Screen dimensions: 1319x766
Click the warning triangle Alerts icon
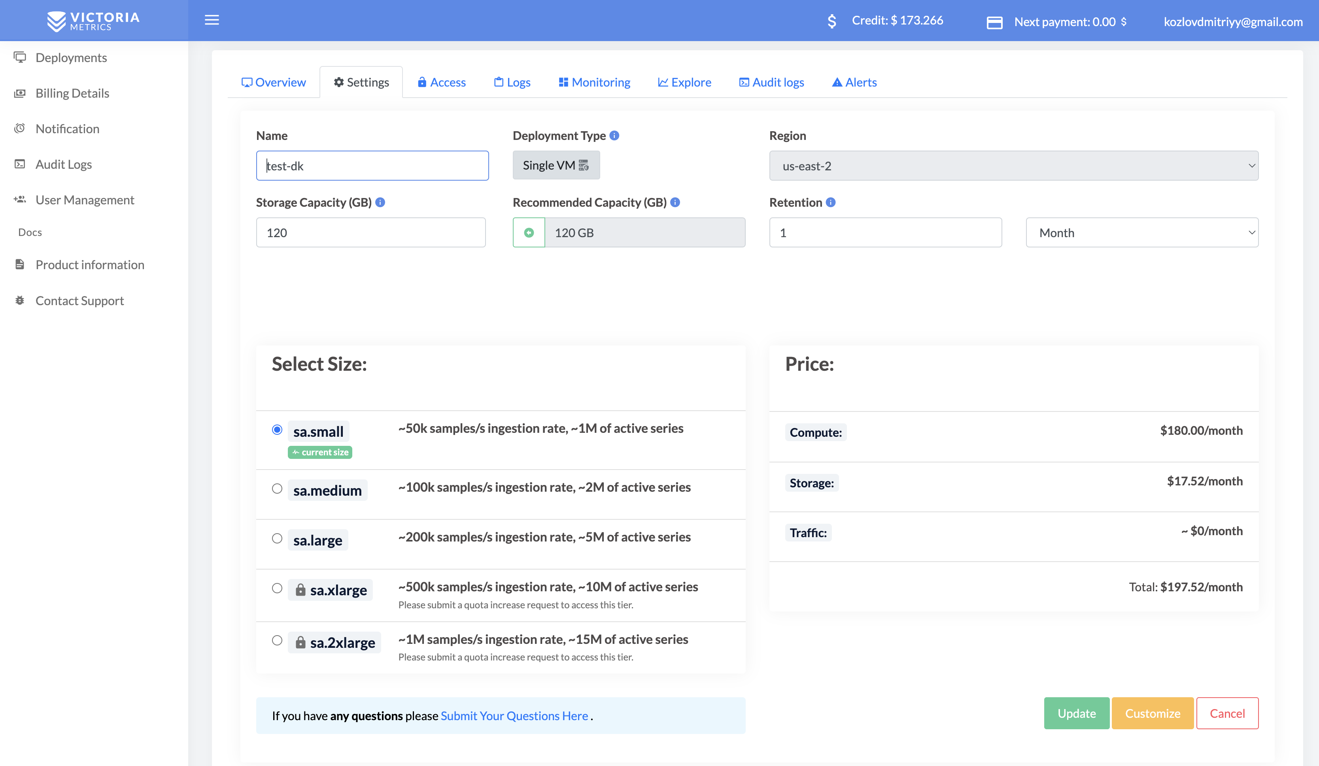click(x=837, y=82)
